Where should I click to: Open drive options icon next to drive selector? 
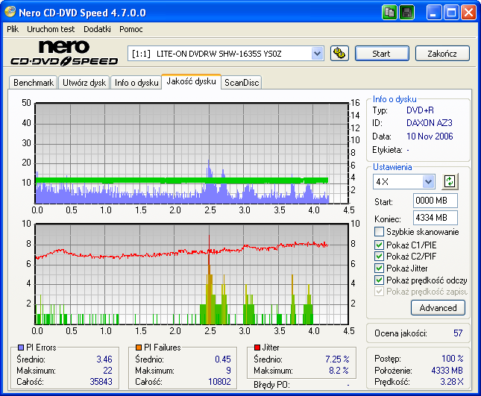pos(339,54)
